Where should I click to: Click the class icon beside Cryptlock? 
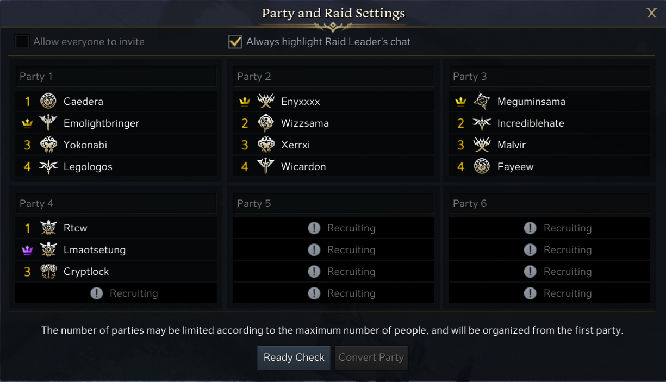[48, 272]
